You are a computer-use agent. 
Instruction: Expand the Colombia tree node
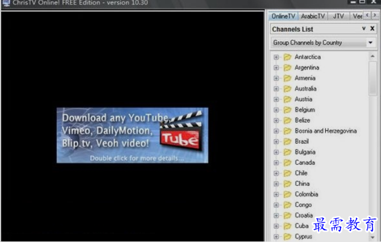coord(276,195)
